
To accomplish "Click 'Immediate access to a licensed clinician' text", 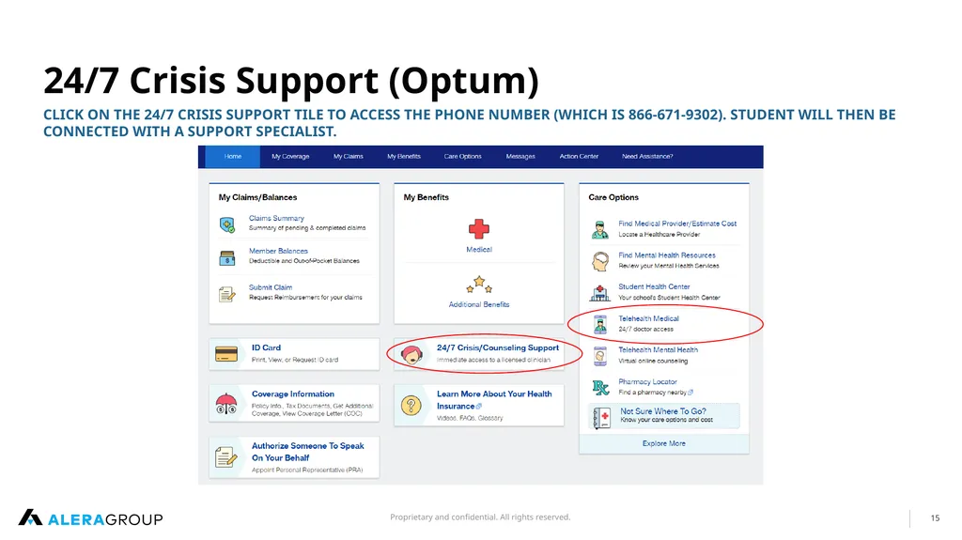I will [493, 360].
